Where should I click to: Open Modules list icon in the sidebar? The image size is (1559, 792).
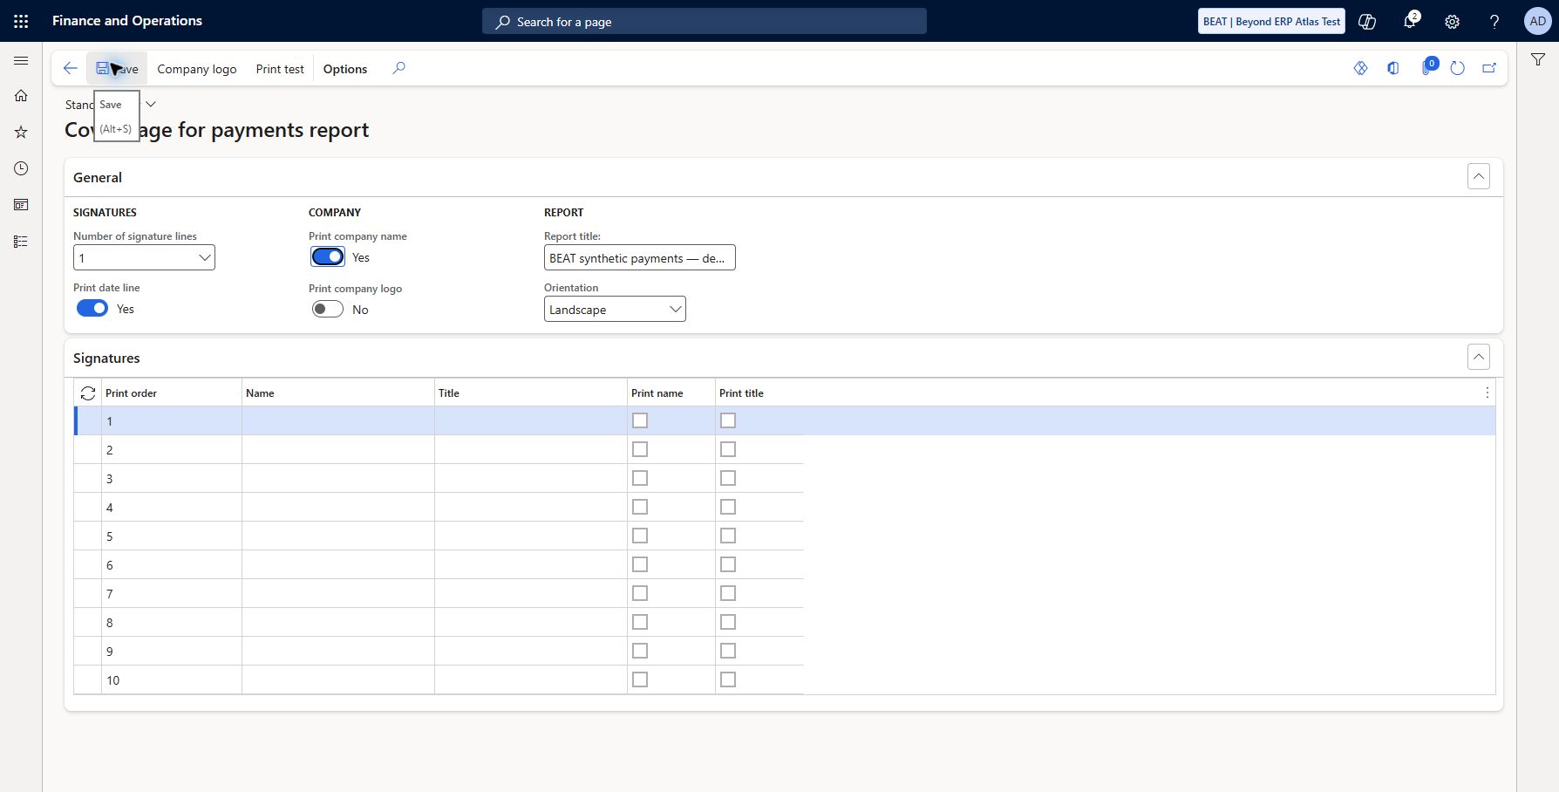[21, 242]
